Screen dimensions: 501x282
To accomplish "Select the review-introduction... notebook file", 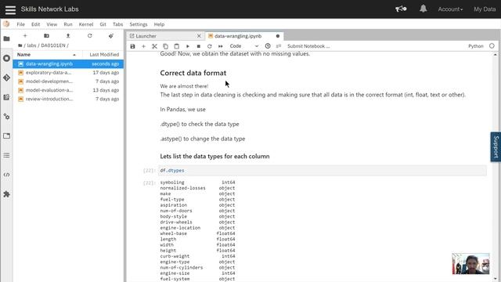I will coord(68,99).
